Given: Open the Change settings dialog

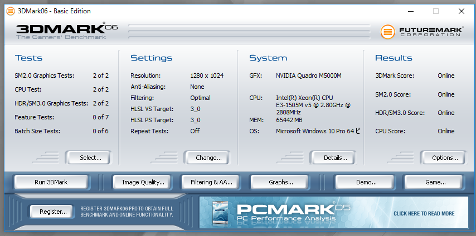Looking at the screenshot, I should click(x=207, y=158).
